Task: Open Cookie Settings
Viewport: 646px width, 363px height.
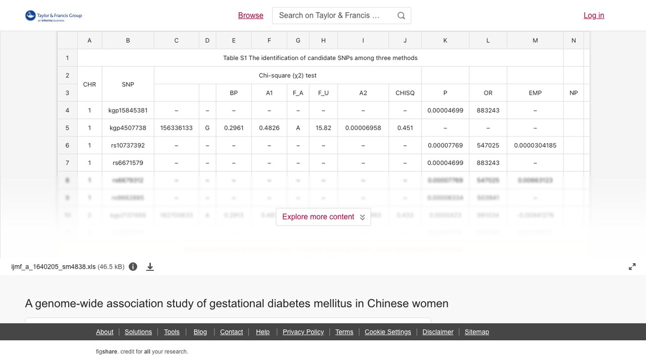Action: (x=388, y=332)
